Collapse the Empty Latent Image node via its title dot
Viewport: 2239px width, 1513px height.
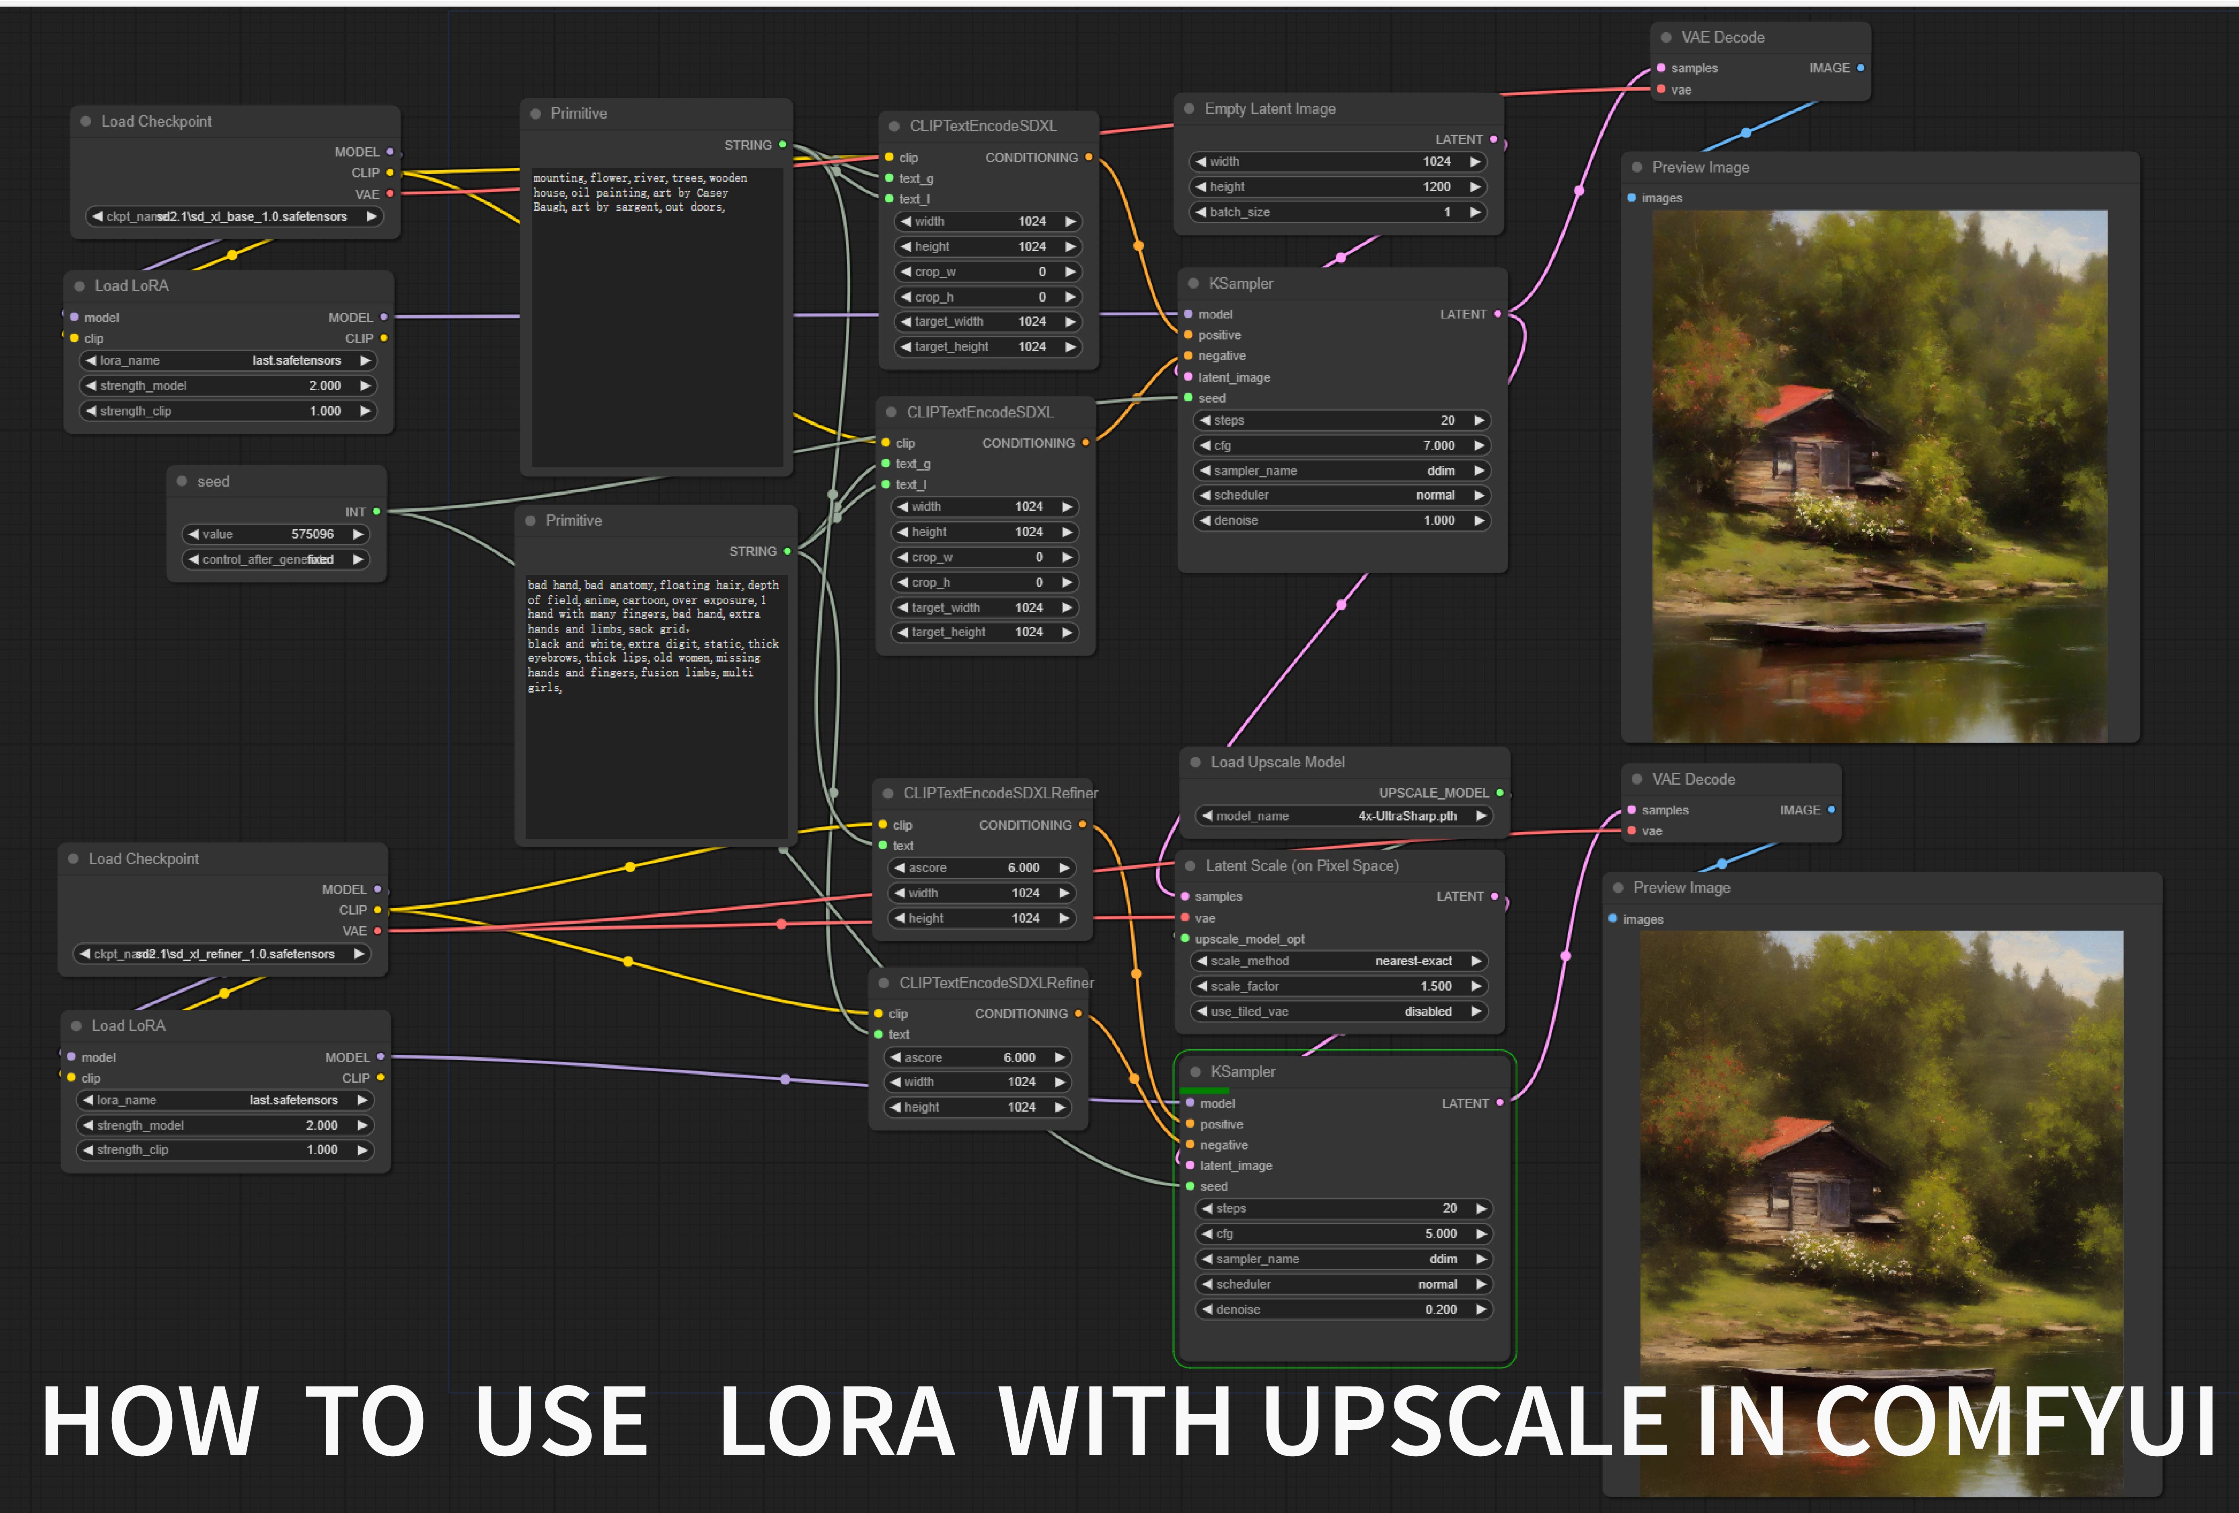click(1189, 109)
